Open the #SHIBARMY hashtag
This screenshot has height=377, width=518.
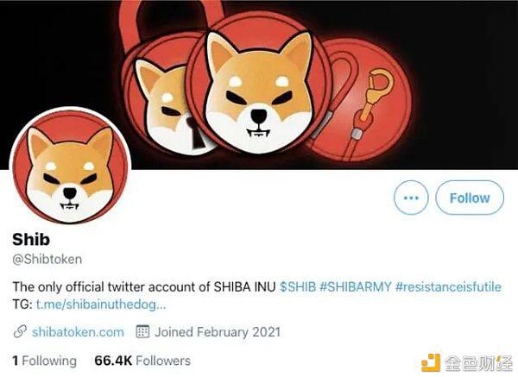point(355,286)
